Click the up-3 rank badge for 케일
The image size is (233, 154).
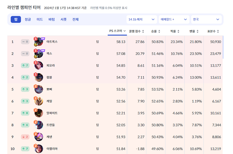pos(25,101)
